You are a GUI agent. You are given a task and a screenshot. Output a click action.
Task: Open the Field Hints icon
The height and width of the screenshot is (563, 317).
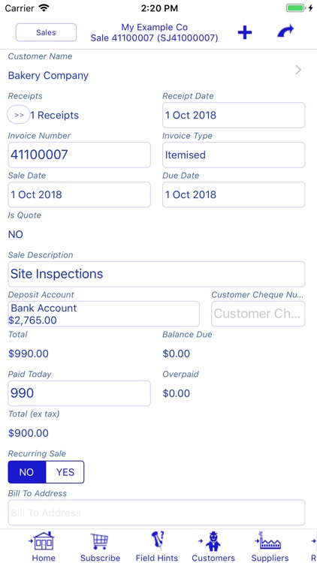[157, 541]
